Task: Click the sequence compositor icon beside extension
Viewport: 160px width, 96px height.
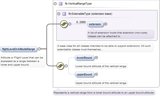Action: [64, 24]
